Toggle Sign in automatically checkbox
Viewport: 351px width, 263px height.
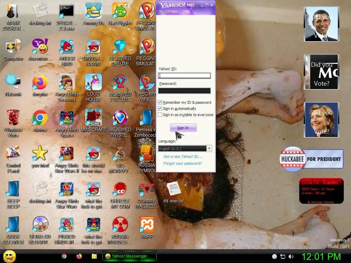160,109
